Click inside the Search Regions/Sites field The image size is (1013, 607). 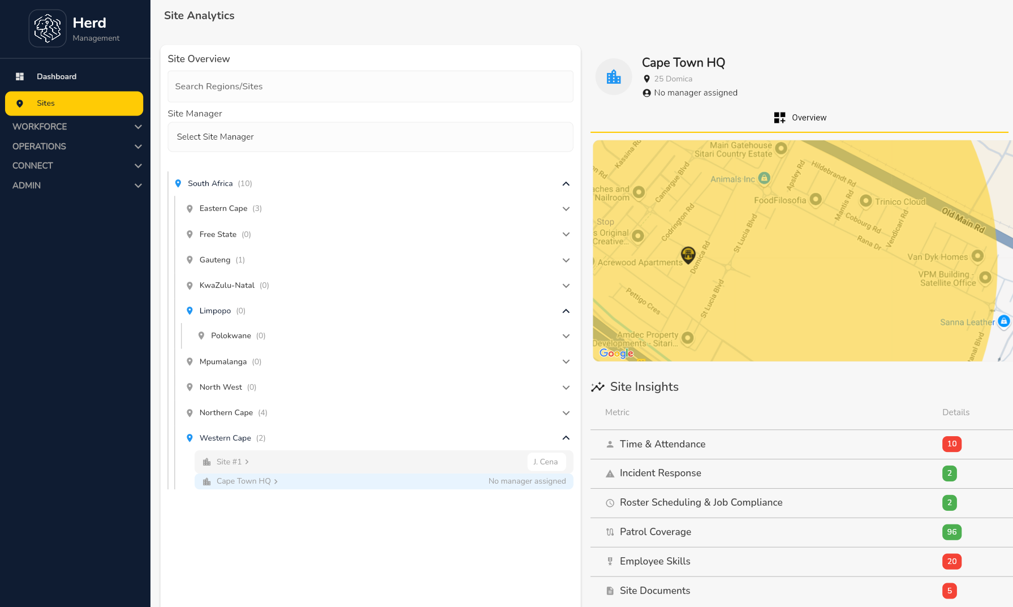pos(370,86)
